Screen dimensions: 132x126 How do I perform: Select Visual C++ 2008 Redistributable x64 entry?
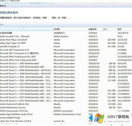point(26,70)
